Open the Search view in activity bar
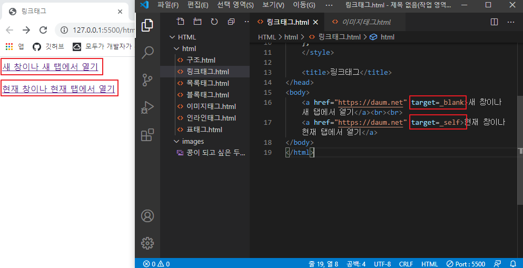 [x=147, y=52]
